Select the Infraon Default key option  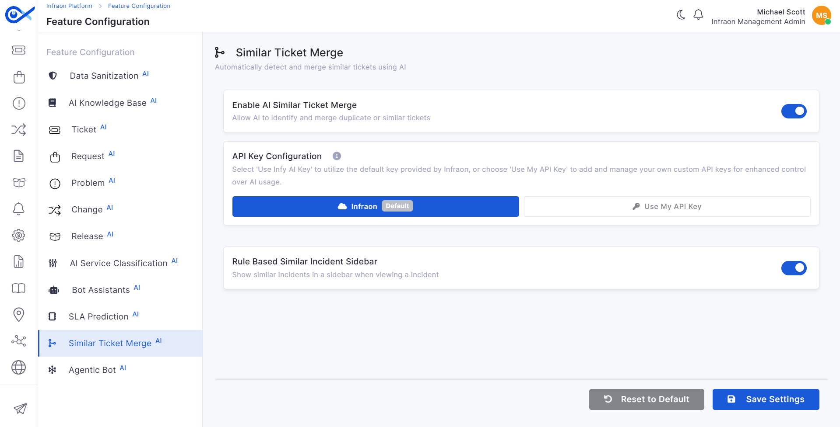pos(376,206)
